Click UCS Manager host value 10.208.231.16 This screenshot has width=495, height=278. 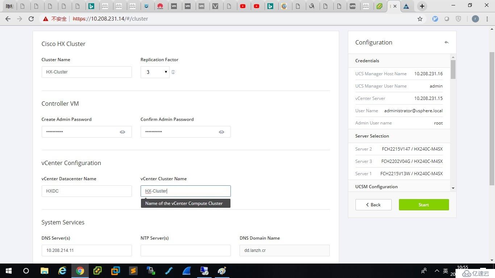tap(428, 74)
